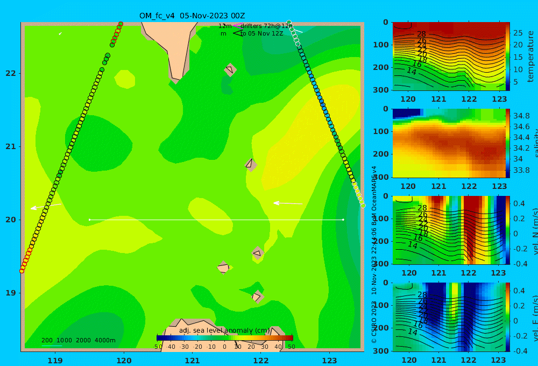
Task: Click the red drifter circles at top of left track
Action: [117, 33]
